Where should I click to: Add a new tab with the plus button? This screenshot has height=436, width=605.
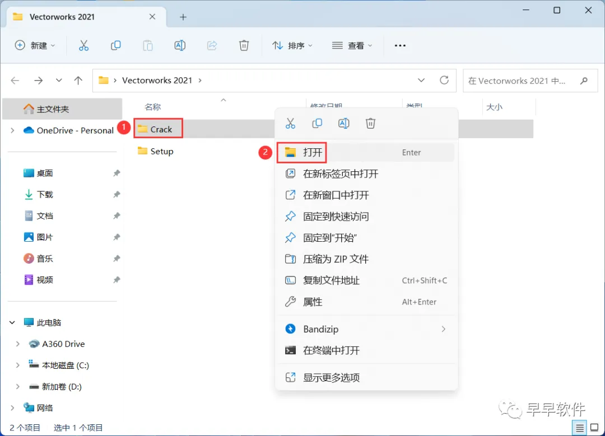[x=183, y=17]
